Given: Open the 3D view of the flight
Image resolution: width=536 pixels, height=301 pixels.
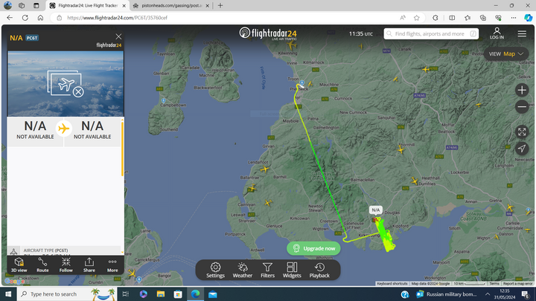Looking at the screenshot, I should (x=19, y=265).
